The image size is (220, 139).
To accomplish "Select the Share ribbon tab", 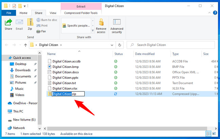I will coord(39,13).
